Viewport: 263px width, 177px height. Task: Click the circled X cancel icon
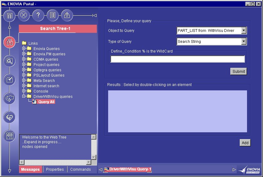pyautogui.click(x=24, y=15)
